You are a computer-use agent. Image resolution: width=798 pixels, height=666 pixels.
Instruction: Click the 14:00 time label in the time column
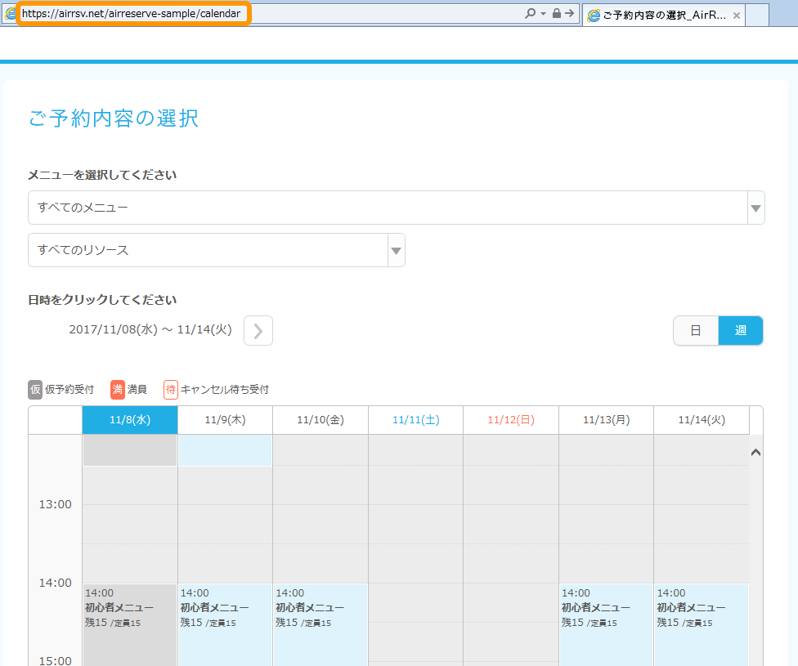point(56,583)
